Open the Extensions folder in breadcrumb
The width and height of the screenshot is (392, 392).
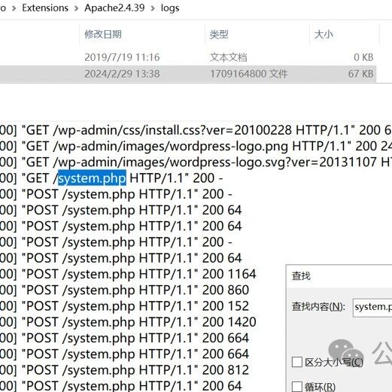click(x=45, y=8)
